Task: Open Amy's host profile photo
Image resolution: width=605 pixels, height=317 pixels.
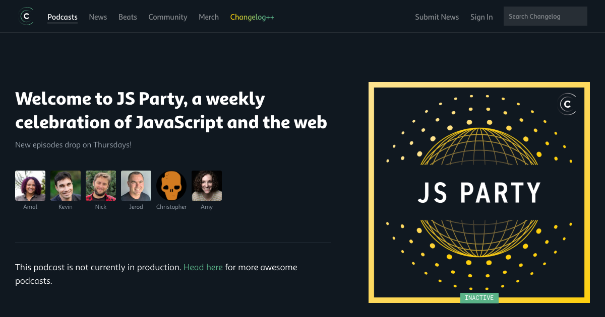Action: pyautogui.click(x=206, y=185)
